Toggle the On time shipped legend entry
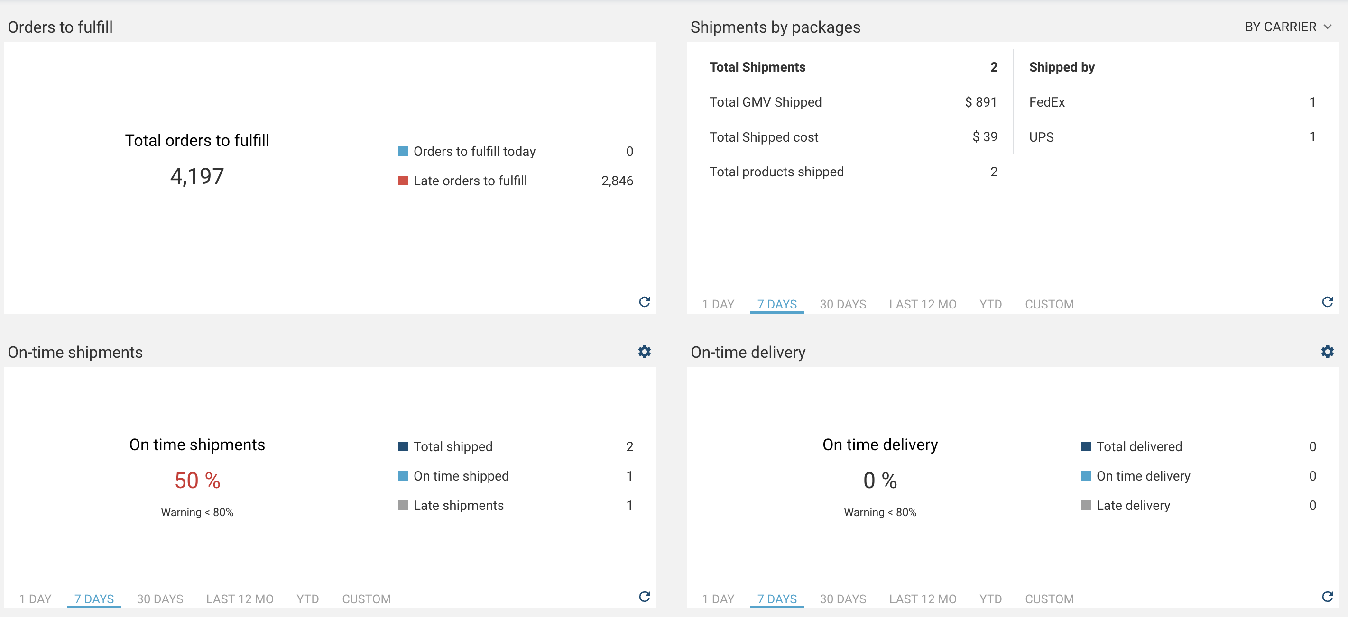The image size is (1348, 617). click(x=461, y=475)
